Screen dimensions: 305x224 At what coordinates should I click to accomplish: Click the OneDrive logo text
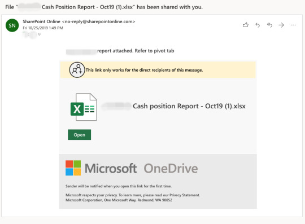171,168
